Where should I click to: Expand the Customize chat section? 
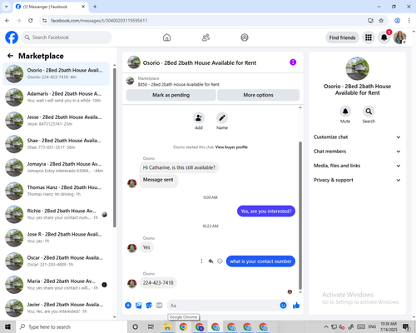coord(357,137)
